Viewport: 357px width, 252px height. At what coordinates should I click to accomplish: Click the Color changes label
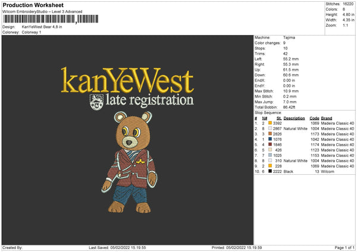[268, 43]
